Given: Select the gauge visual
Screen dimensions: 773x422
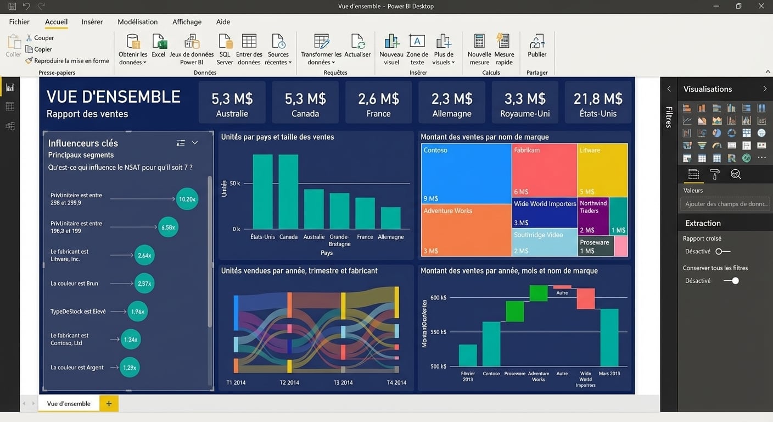Looking at the screenshot, I should pos(717,146).
